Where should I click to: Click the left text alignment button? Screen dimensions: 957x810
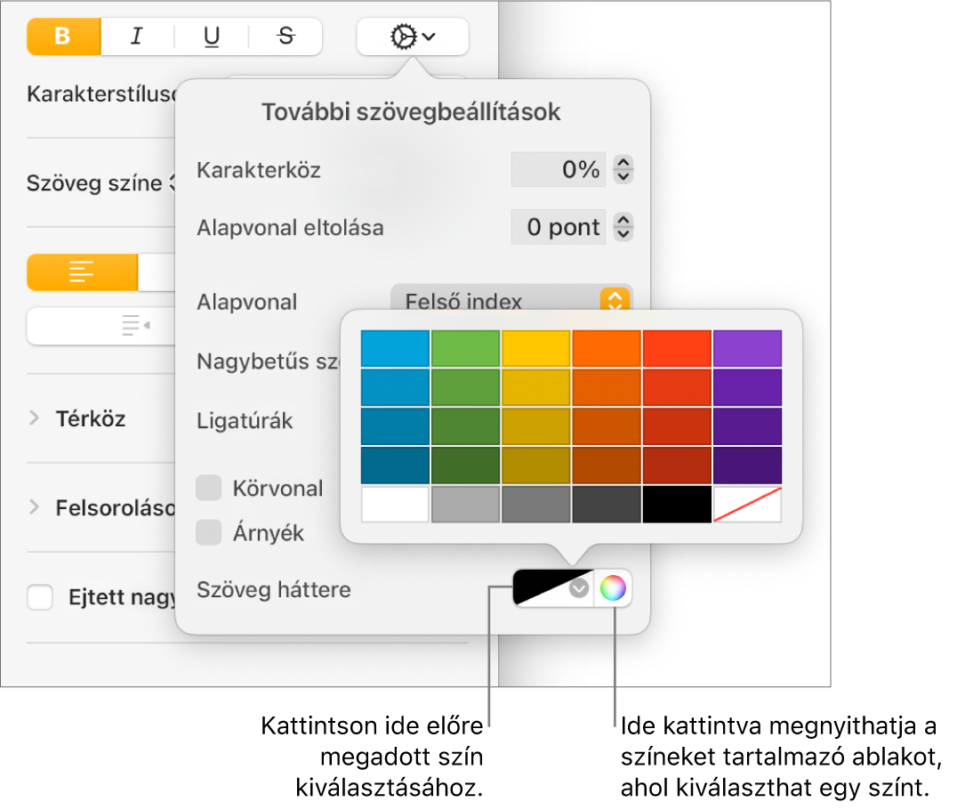[82, 271]
